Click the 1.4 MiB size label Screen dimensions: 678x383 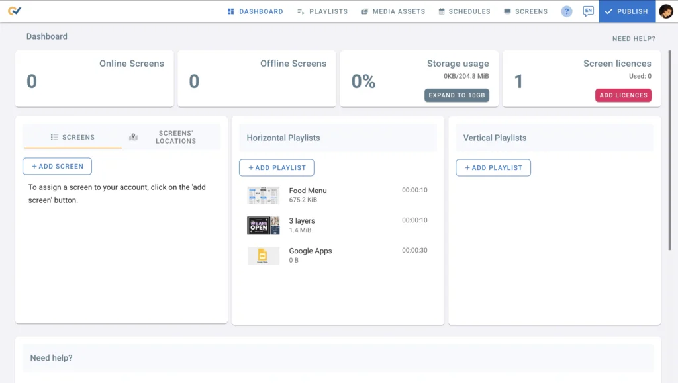(300, 230)
